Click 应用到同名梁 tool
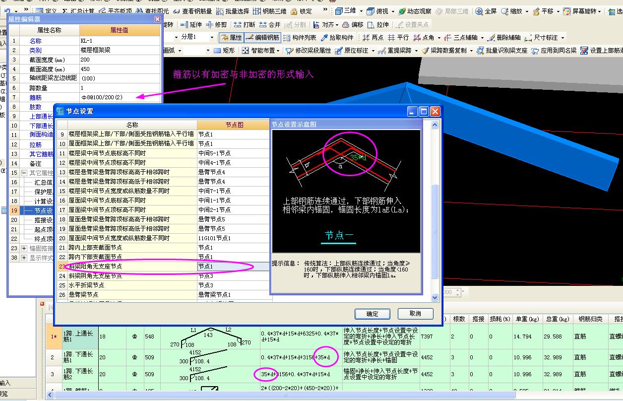623x401 pixels. pos(554,50)
